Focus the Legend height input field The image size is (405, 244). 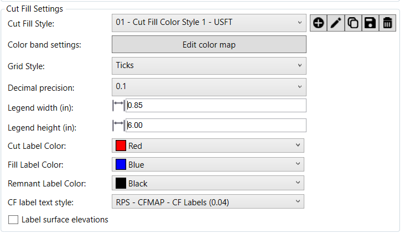tap(216, 125)
